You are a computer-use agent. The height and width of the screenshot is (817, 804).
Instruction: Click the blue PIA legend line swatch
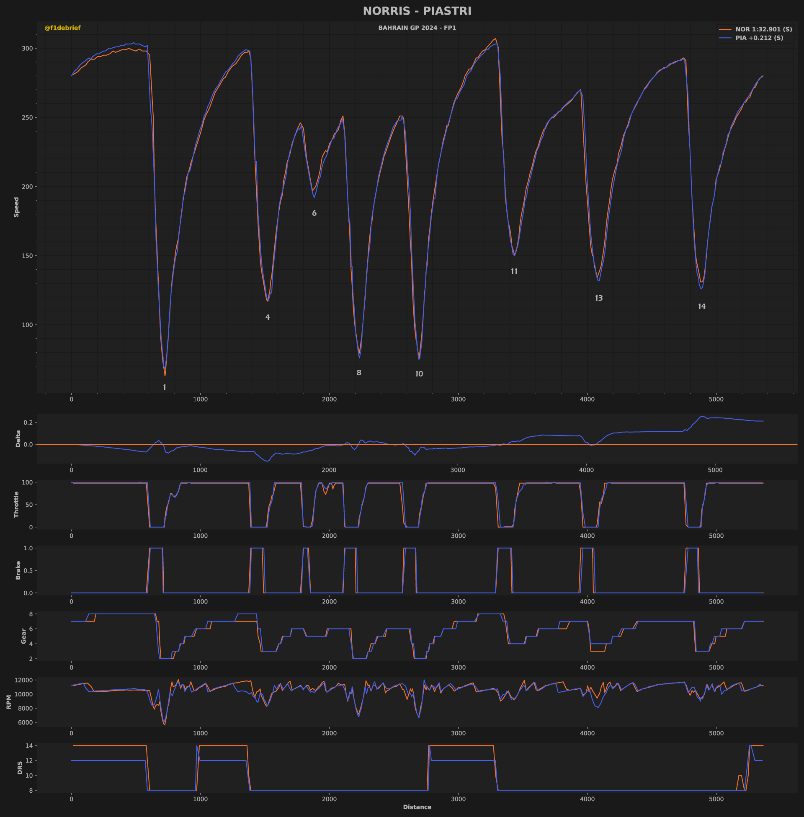(x=725, y=38)
